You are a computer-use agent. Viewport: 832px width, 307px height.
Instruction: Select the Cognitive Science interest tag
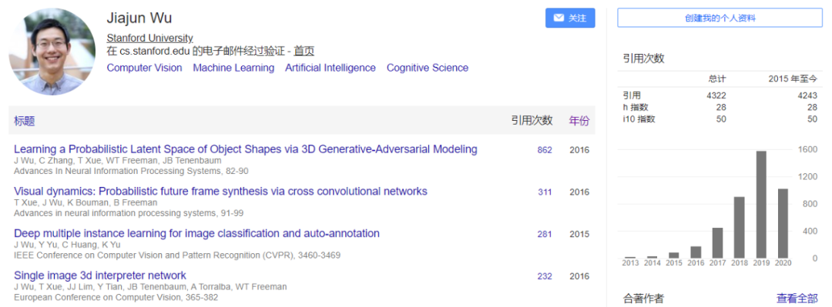tap(427, 68)
